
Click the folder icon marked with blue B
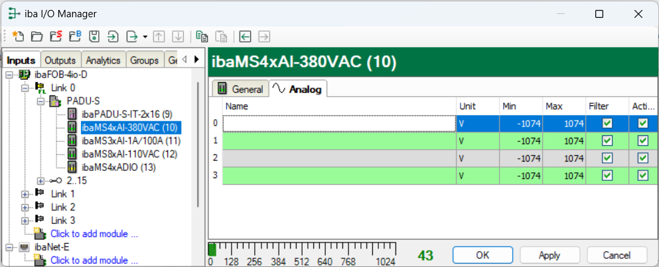pos(75,36)
